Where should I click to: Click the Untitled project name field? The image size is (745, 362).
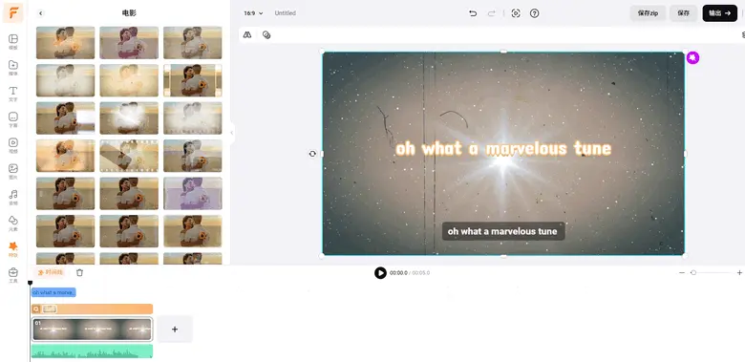285,13
